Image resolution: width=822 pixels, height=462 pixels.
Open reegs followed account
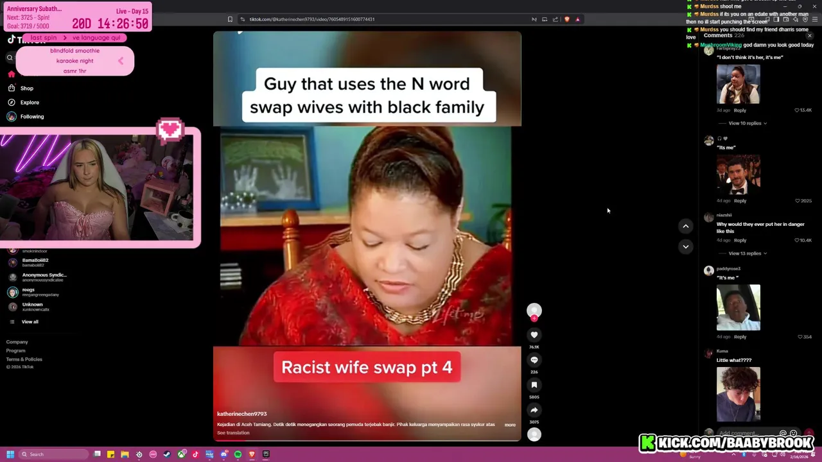click(x=33, y=292)
